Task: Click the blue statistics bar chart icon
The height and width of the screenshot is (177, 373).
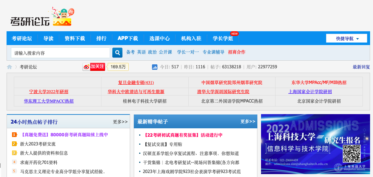Action: 155,67
